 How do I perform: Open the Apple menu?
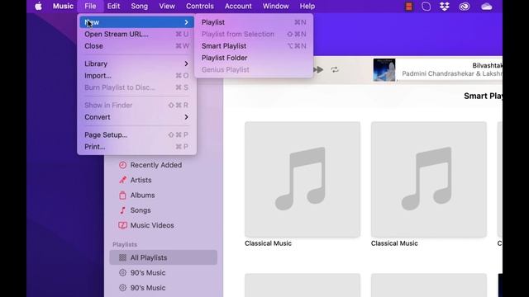[x=39, y=6]
